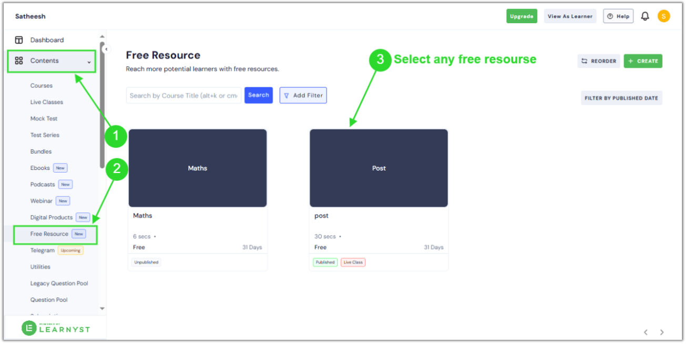Open Live Classes in the sidebar
Screen dimensions: 693x344
(x=46, y=102)
